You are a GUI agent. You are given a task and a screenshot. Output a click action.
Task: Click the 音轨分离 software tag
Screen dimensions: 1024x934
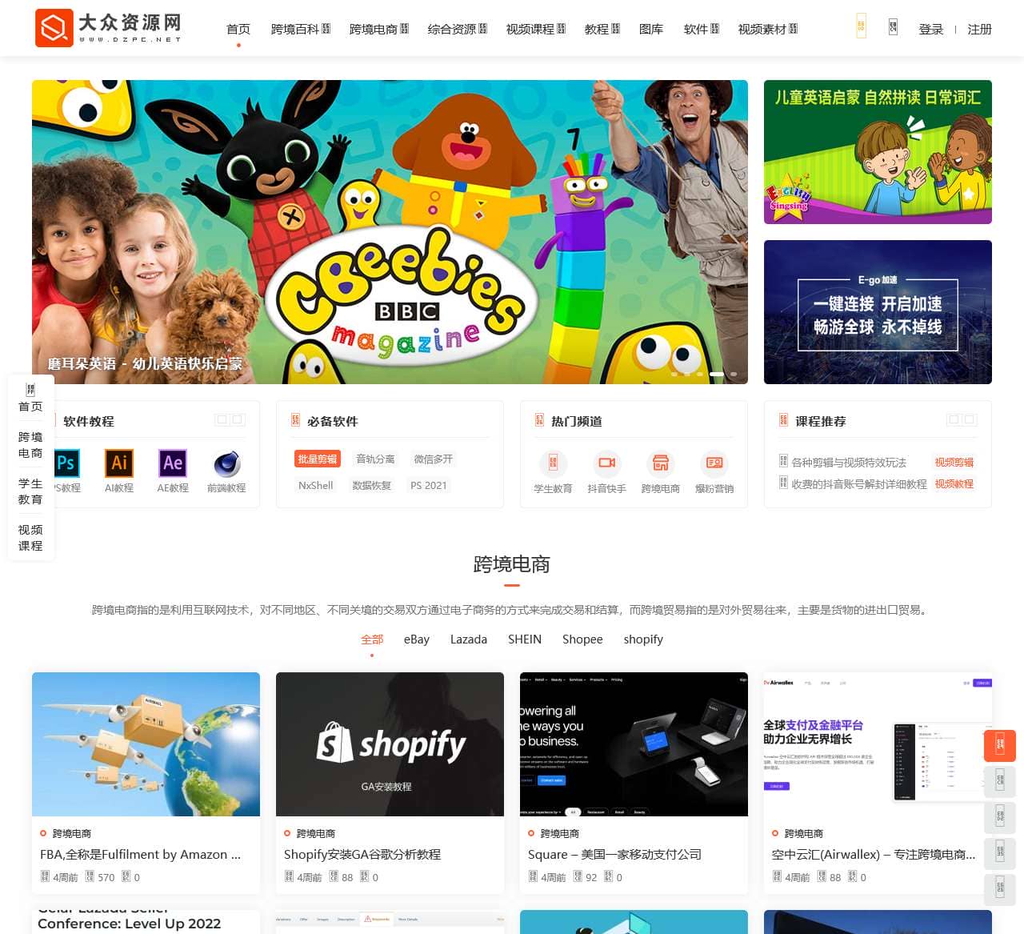[x=375, y=459]
